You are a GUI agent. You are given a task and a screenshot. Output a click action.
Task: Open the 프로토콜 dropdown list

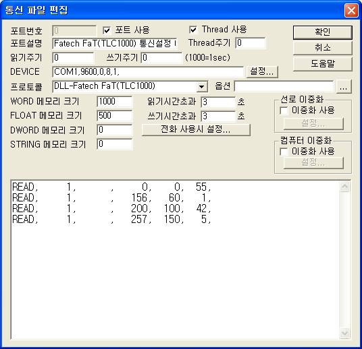pyautogui.click(x=202, y=87)
